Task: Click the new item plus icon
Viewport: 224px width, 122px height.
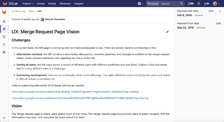Action: point(139,4)
